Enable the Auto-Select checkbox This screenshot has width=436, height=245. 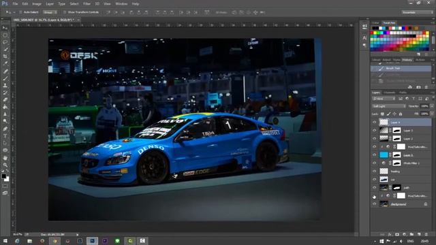click(x=20, y=12)
